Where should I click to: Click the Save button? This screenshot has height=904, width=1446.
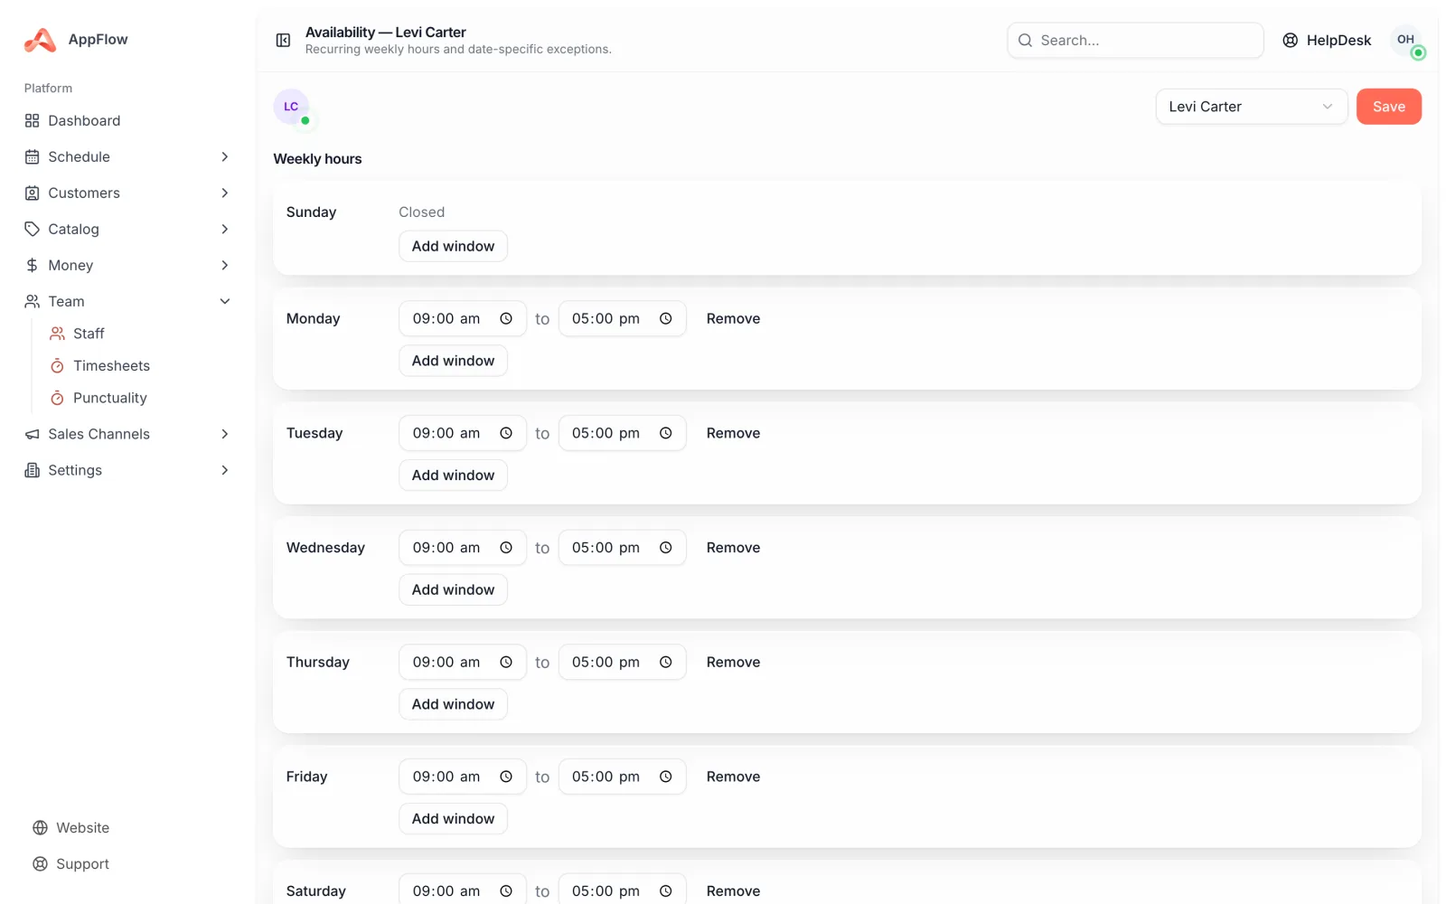[x=1389, y=107]
